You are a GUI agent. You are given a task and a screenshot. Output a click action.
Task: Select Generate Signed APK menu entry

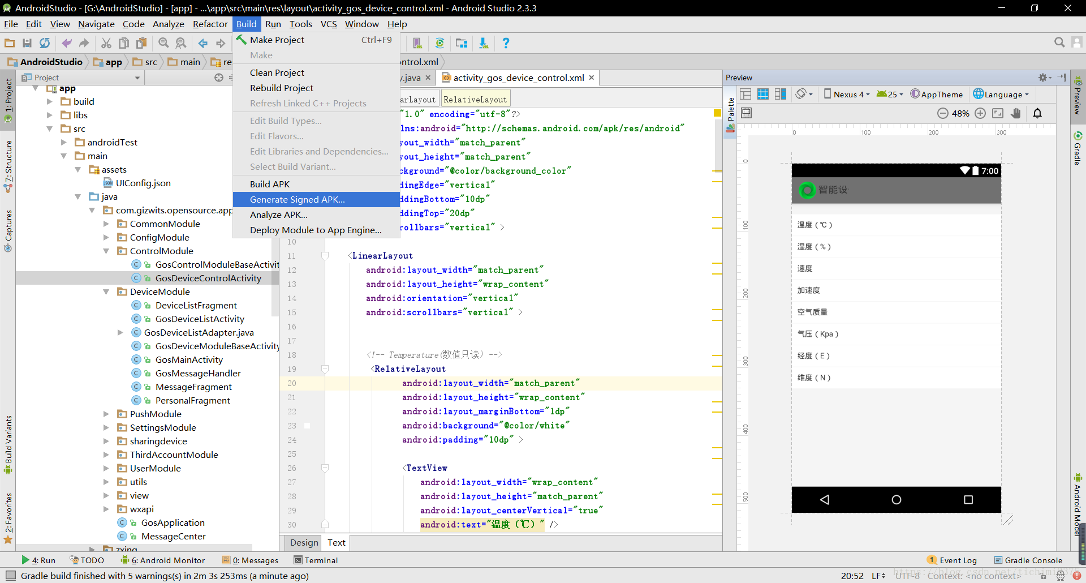[316, 199]
